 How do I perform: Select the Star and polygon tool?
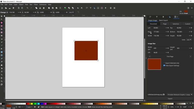(x=2, y=29)
